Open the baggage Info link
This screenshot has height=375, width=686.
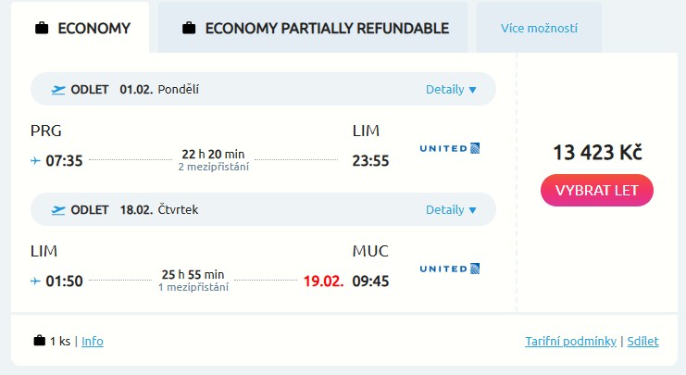click(93, 341)
